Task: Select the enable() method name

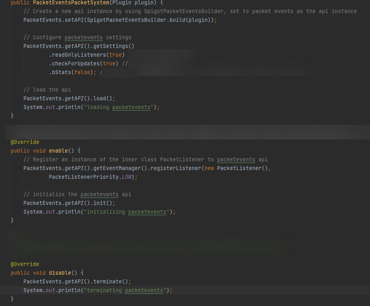Action: [59, 151]
